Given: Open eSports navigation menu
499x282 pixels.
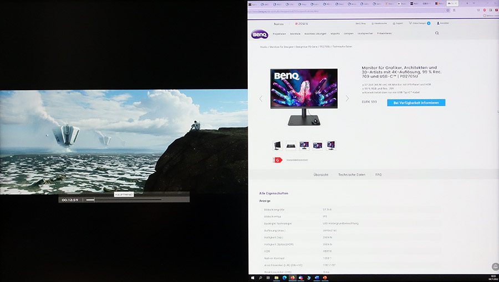Looking at the screenshot, I should pos(335,34).
